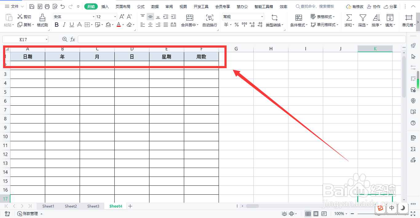The width and height of the screenshot is (420, 218).
Task: Center text horizontally
Action: coord(150,25)
